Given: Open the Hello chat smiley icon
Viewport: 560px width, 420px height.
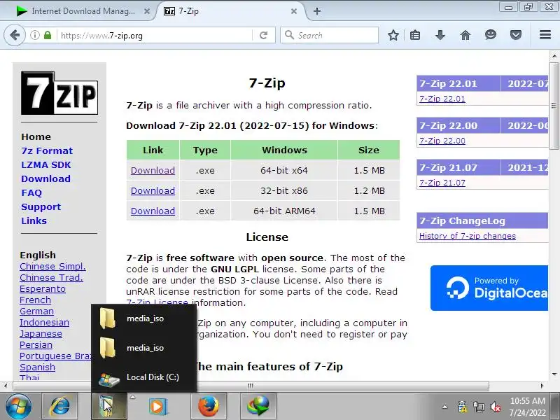Looking at the screenshot, I should (x=491, y=34).
